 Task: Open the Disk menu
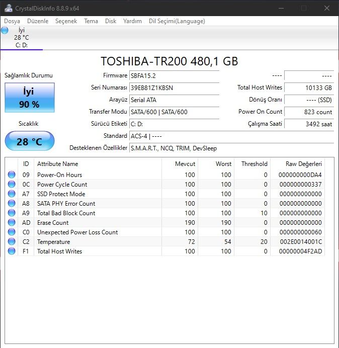(111, 21)
